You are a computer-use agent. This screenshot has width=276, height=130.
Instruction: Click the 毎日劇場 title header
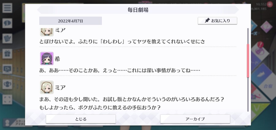[x=138, y=10]
